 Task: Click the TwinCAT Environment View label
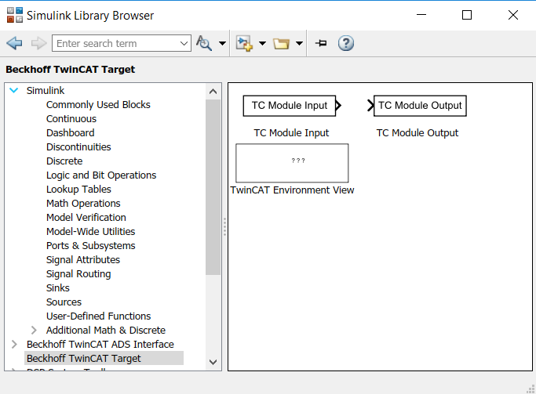292,190
